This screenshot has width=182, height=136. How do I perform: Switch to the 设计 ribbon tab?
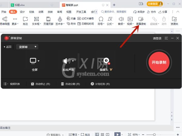pyautogui.click(x=22, y=12)
